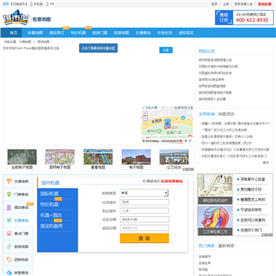Click the 宁波培训学校 ad link
The height and width of the screenshot is (276, 276).
pyautogui.click(x=251, y=210)
